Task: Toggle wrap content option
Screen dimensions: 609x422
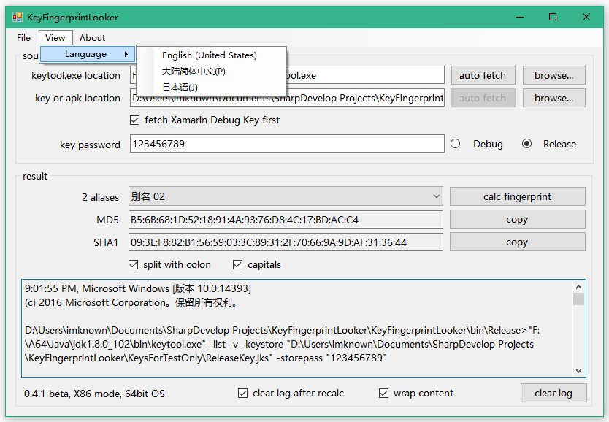Action: [384, 393]
